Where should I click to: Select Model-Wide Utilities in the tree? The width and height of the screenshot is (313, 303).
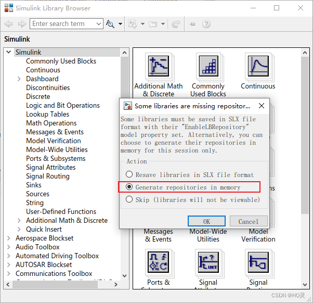coord(57,149)
